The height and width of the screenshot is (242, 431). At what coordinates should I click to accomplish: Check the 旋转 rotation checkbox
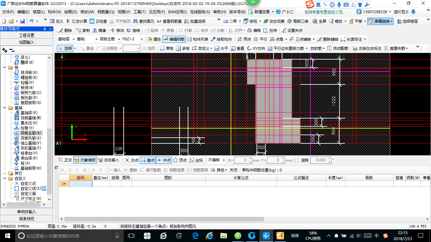click(x=297, y=160)
